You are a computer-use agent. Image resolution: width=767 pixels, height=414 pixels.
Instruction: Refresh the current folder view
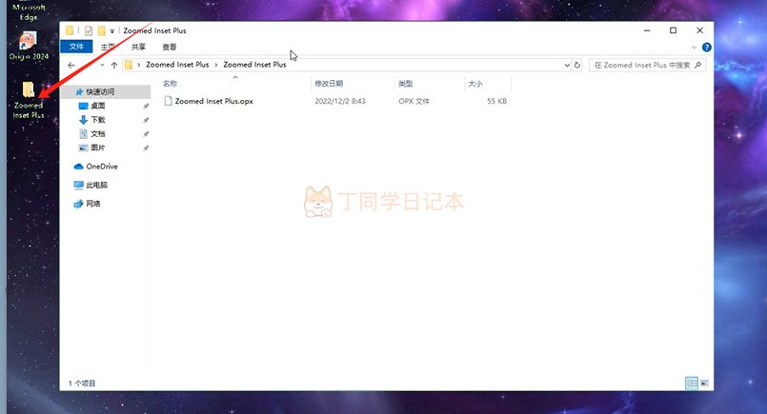578,65
